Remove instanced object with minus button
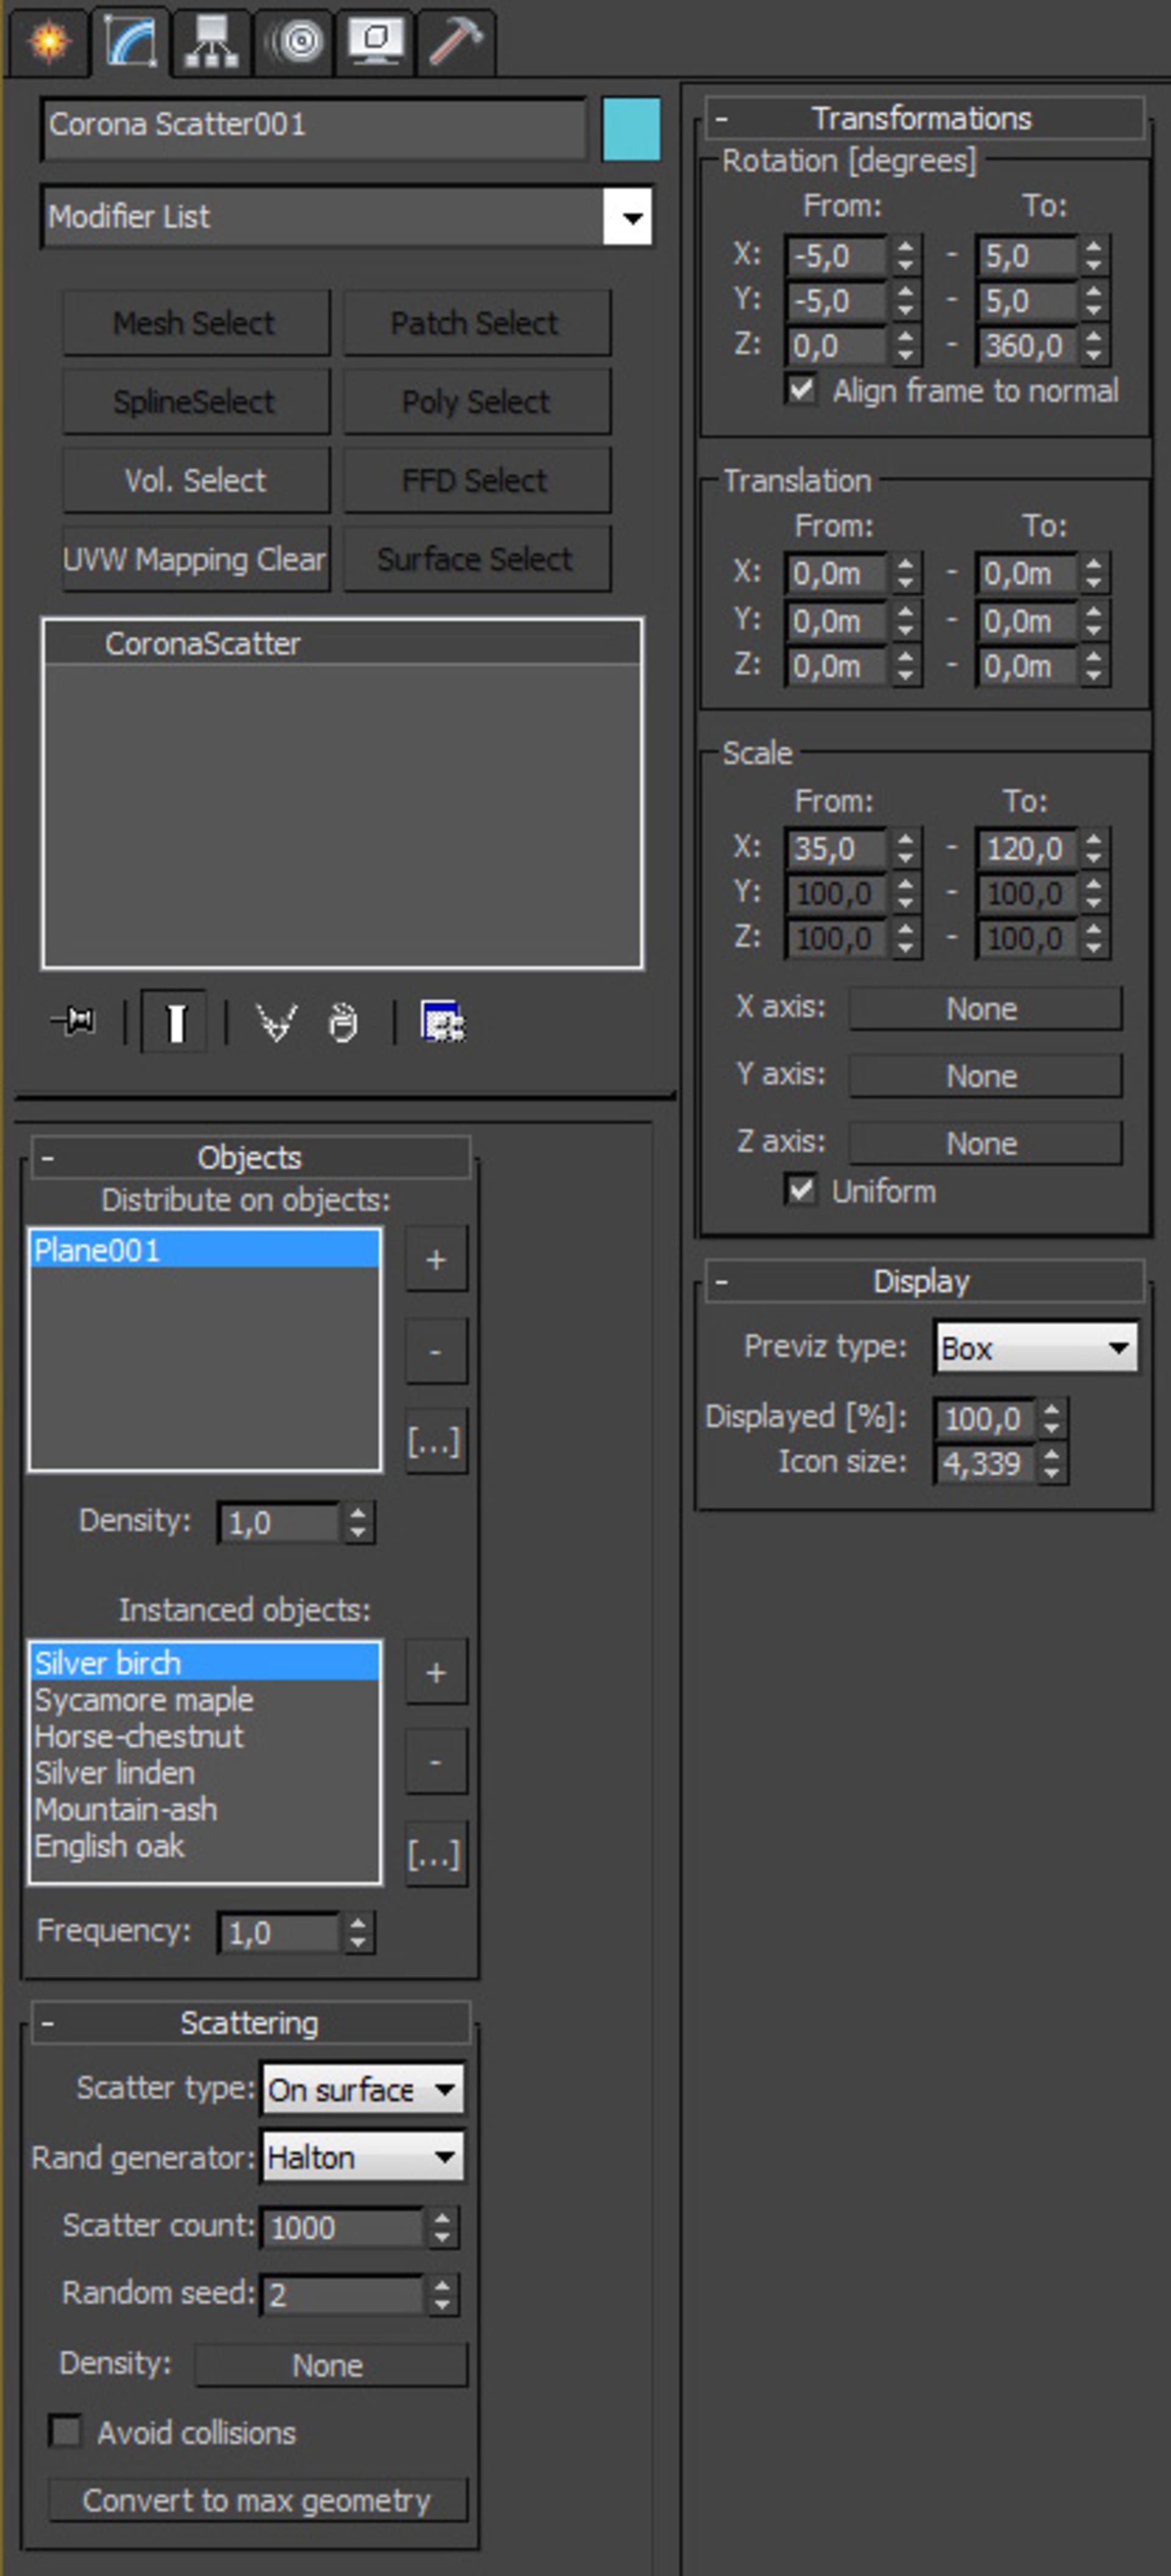The height and width of the screenshot is (2576, 1171). coord(436,1762)
